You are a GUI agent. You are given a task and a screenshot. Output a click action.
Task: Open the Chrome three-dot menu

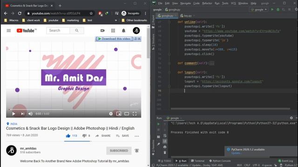coord(145,13)
